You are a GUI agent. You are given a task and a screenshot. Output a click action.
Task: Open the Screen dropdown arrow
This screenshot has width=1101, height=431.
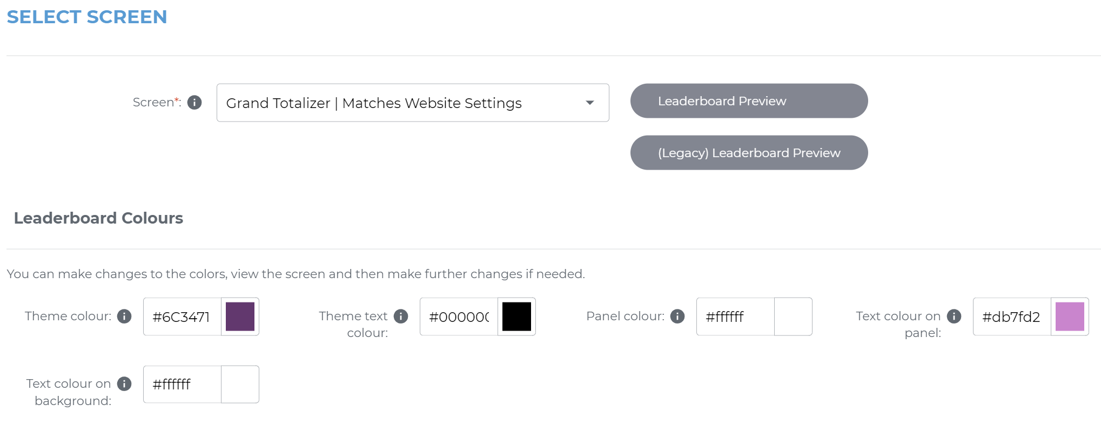[x=590, y=103]
